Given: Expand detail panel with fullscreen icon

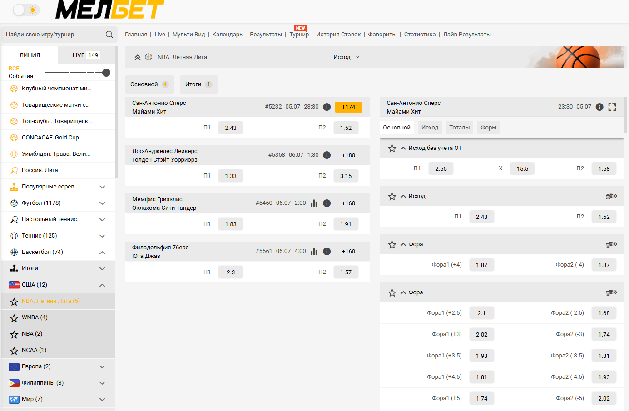Looking at the screenshot, I should pos(612,107).
